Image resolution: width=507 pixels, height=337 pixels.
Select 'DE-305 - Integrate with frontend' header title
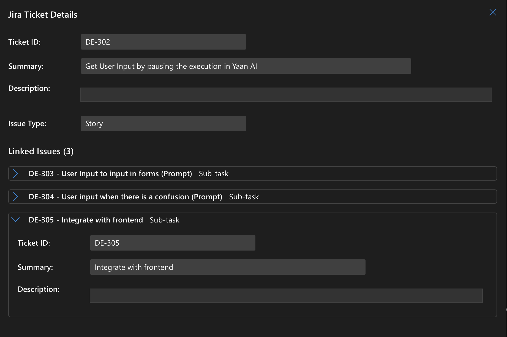(86, 220)
